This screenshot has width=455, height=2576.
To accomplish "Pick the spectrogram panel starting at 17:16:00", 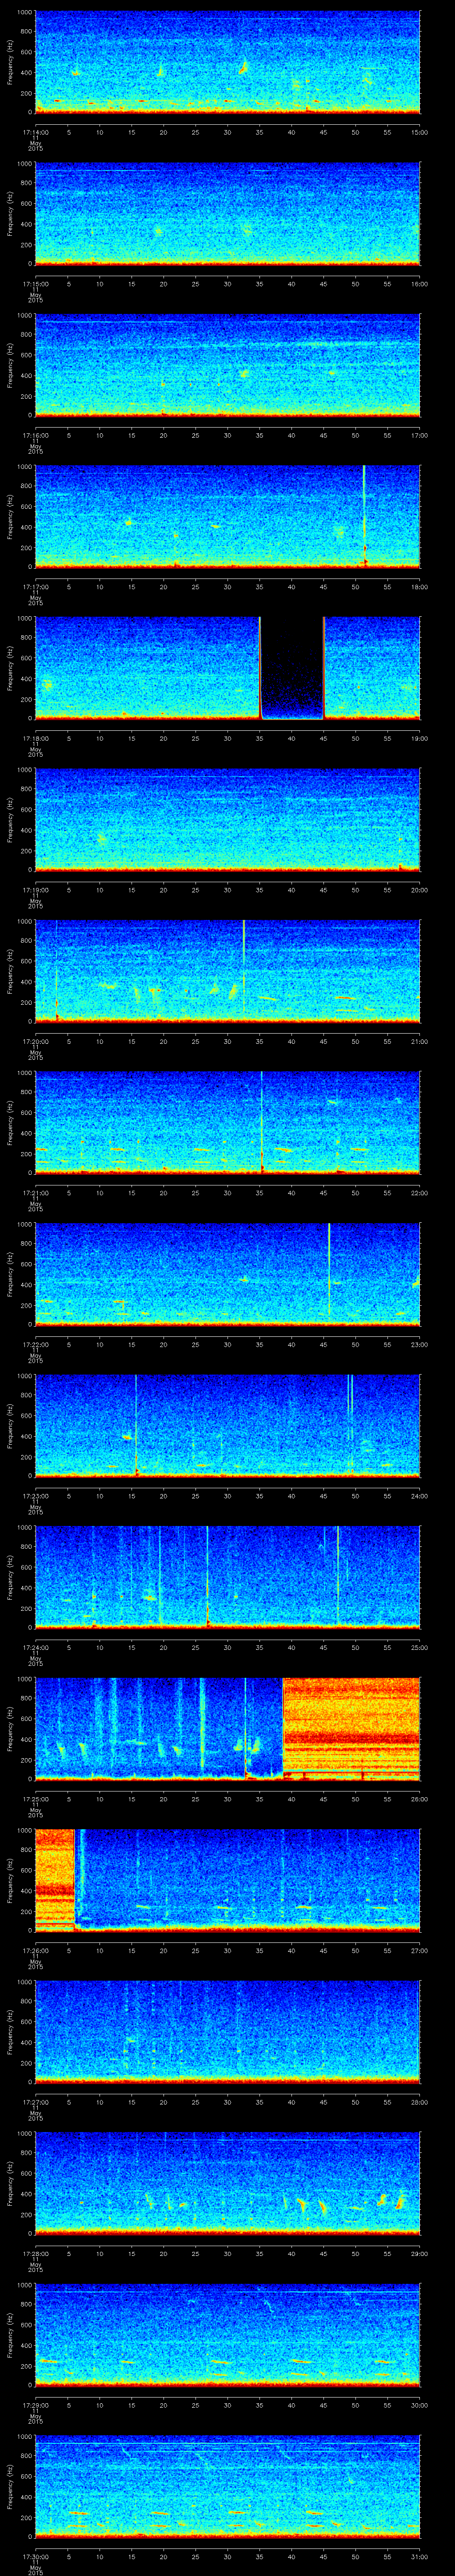I will pyautogui.click(x=228, y=365).
